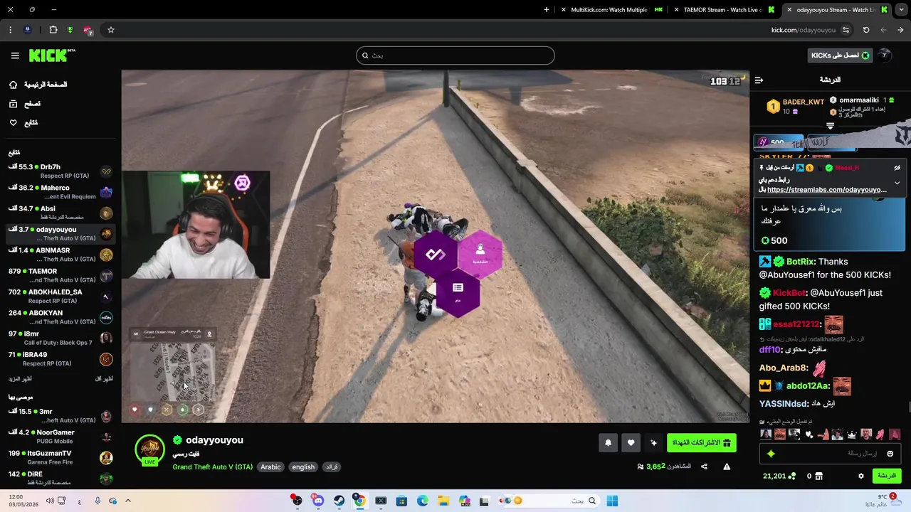Open the browser extensions puzzle icon
Screen dimensions: 911x512
pos(53,30)
